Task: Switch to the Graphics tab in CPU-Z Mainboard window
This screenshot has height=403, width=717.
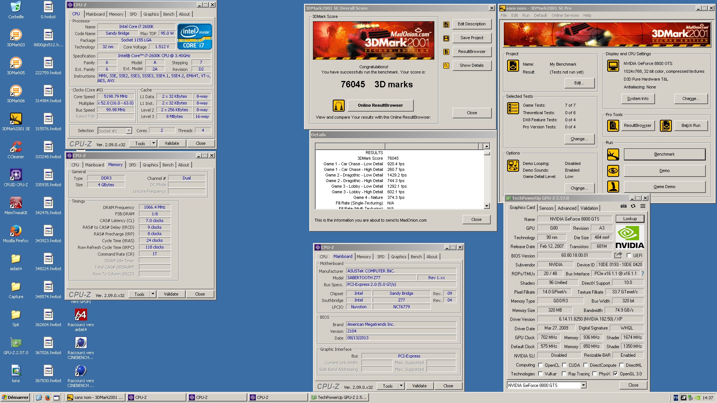Action: click(398, 257)
